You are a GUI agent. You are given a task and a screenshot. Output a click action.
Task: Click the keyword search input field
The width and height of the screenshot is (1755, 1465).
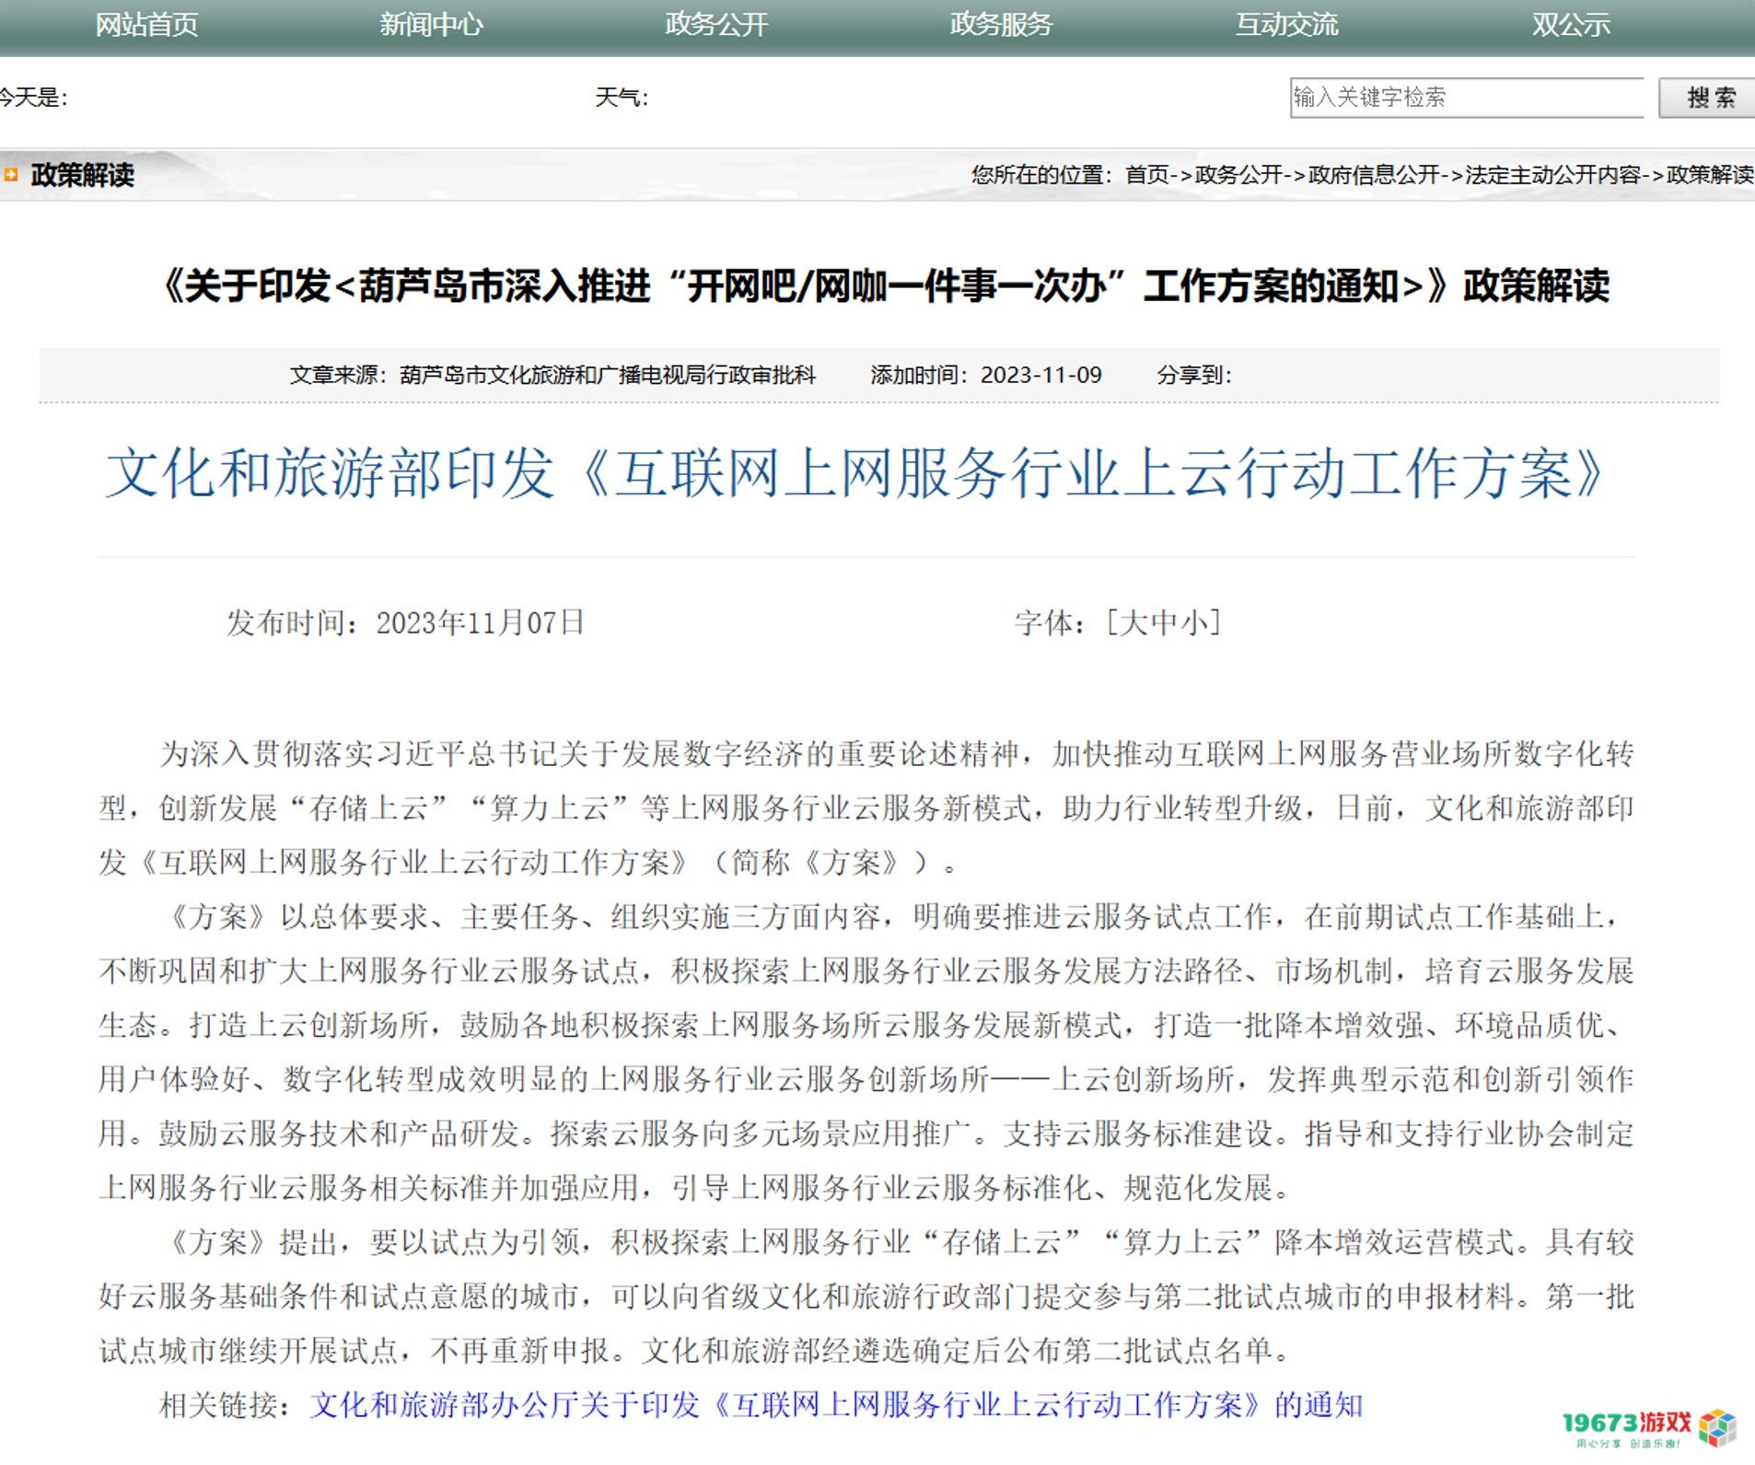1466,97
